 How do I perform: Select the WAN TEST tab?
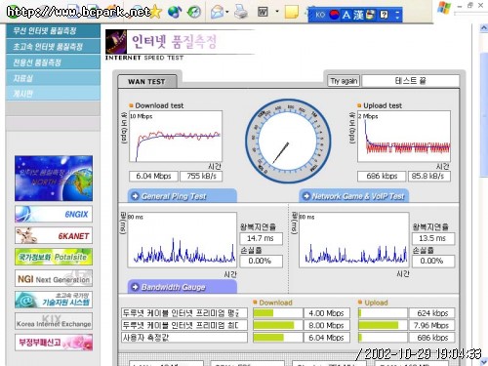(x=147, y=81)
